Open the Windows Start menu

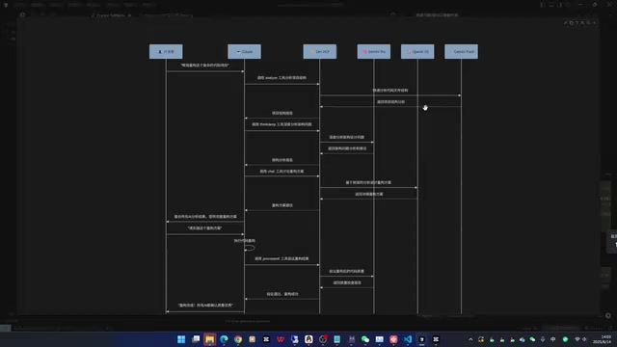(181, 339)
